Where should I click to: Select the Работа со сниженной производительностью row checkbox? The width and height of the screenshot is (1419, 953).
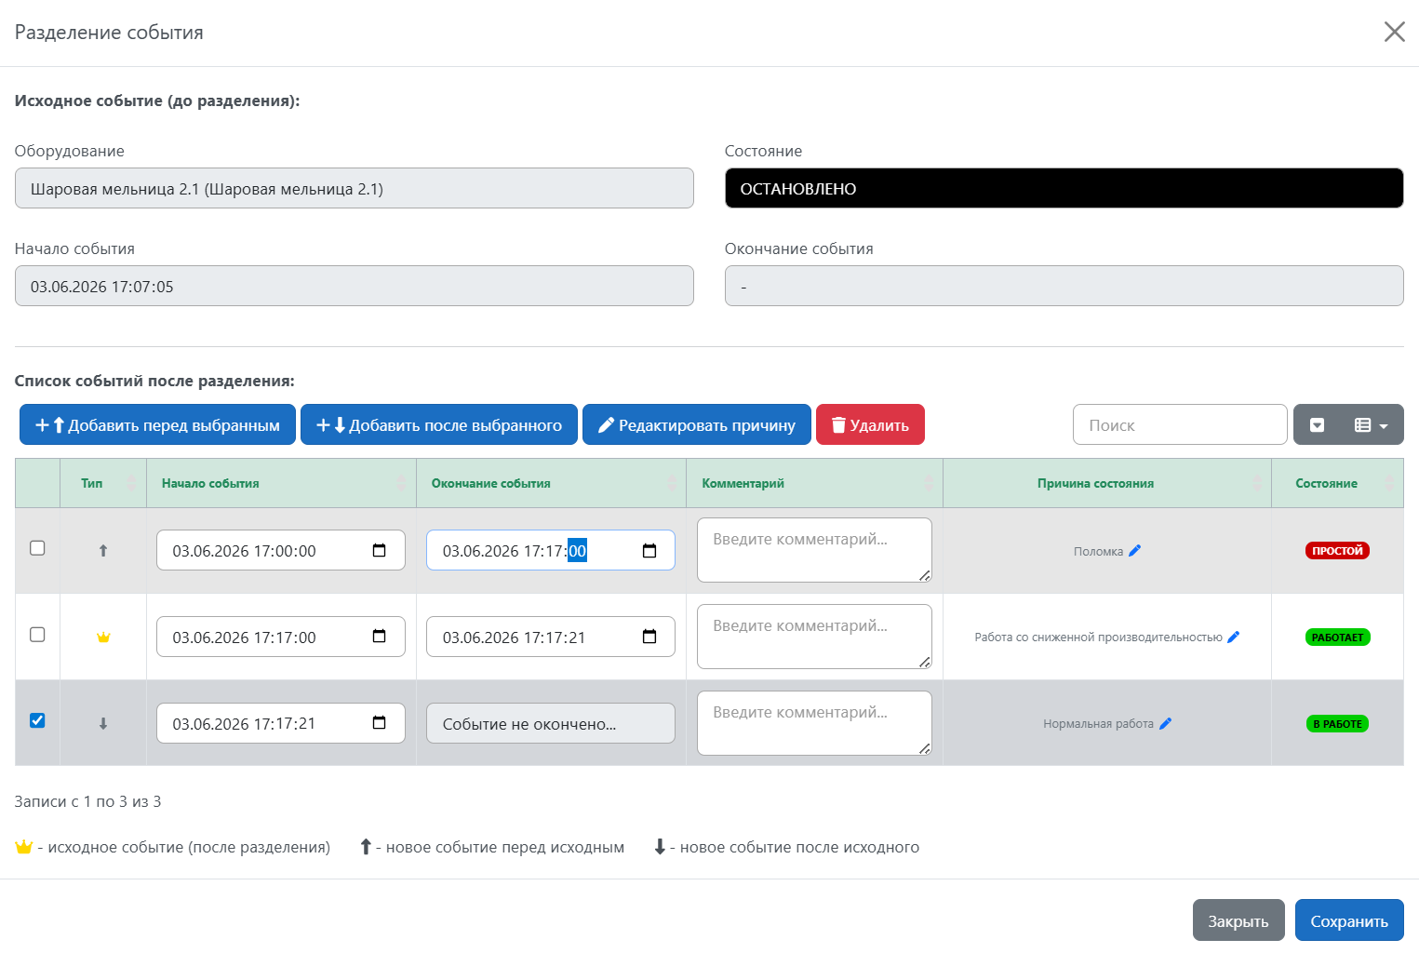point(37,635)
